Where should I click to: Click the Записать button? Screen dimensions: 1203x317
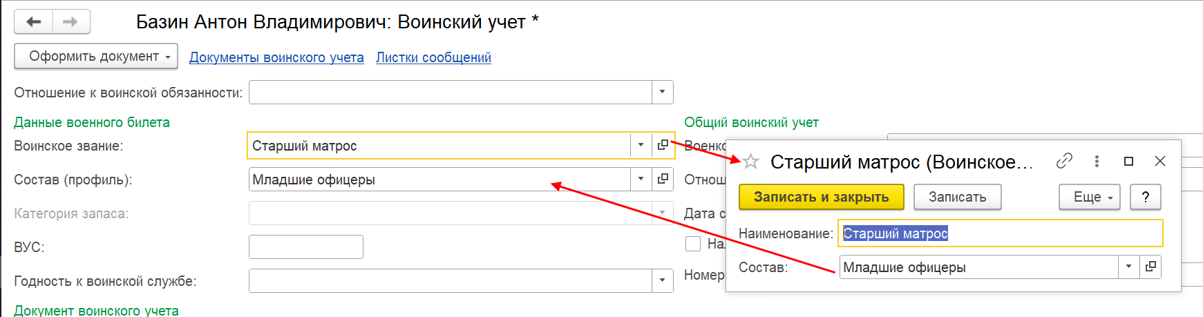tap(957, 197)
